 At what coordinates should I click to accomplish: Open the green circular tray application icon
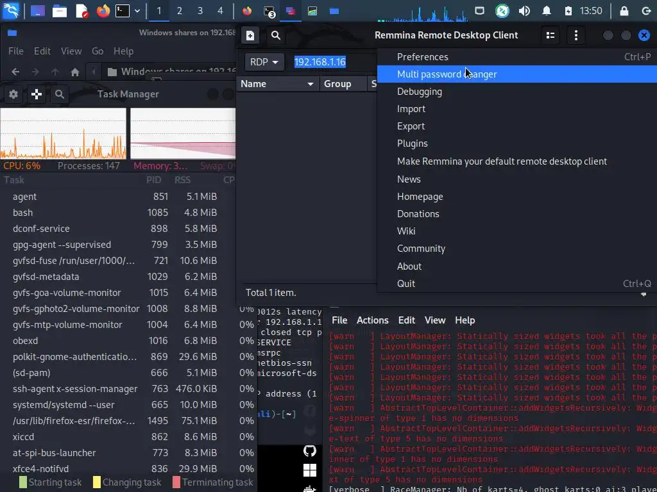tap(502, 11)
